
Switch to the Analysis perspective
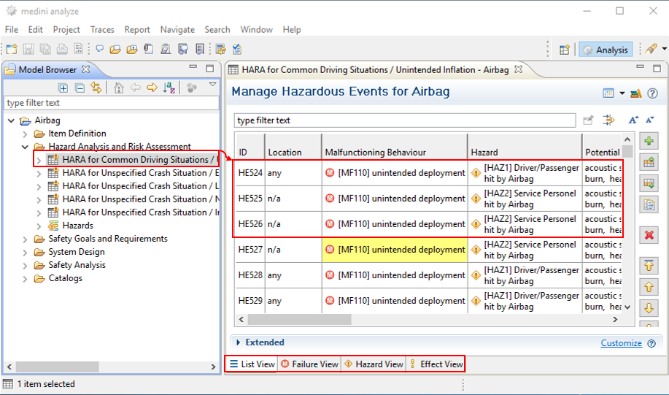605,50
